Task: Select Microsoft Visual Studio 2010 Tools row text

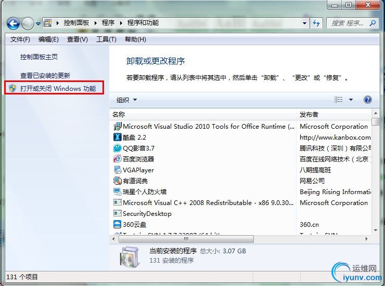Action: tap(209, 126)
